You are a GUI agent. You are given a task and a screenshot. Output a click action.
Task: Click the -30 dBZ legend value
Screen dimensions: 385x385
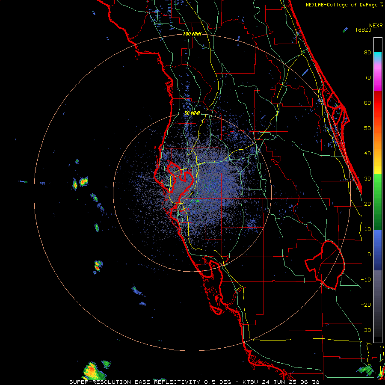pos(366,330)
